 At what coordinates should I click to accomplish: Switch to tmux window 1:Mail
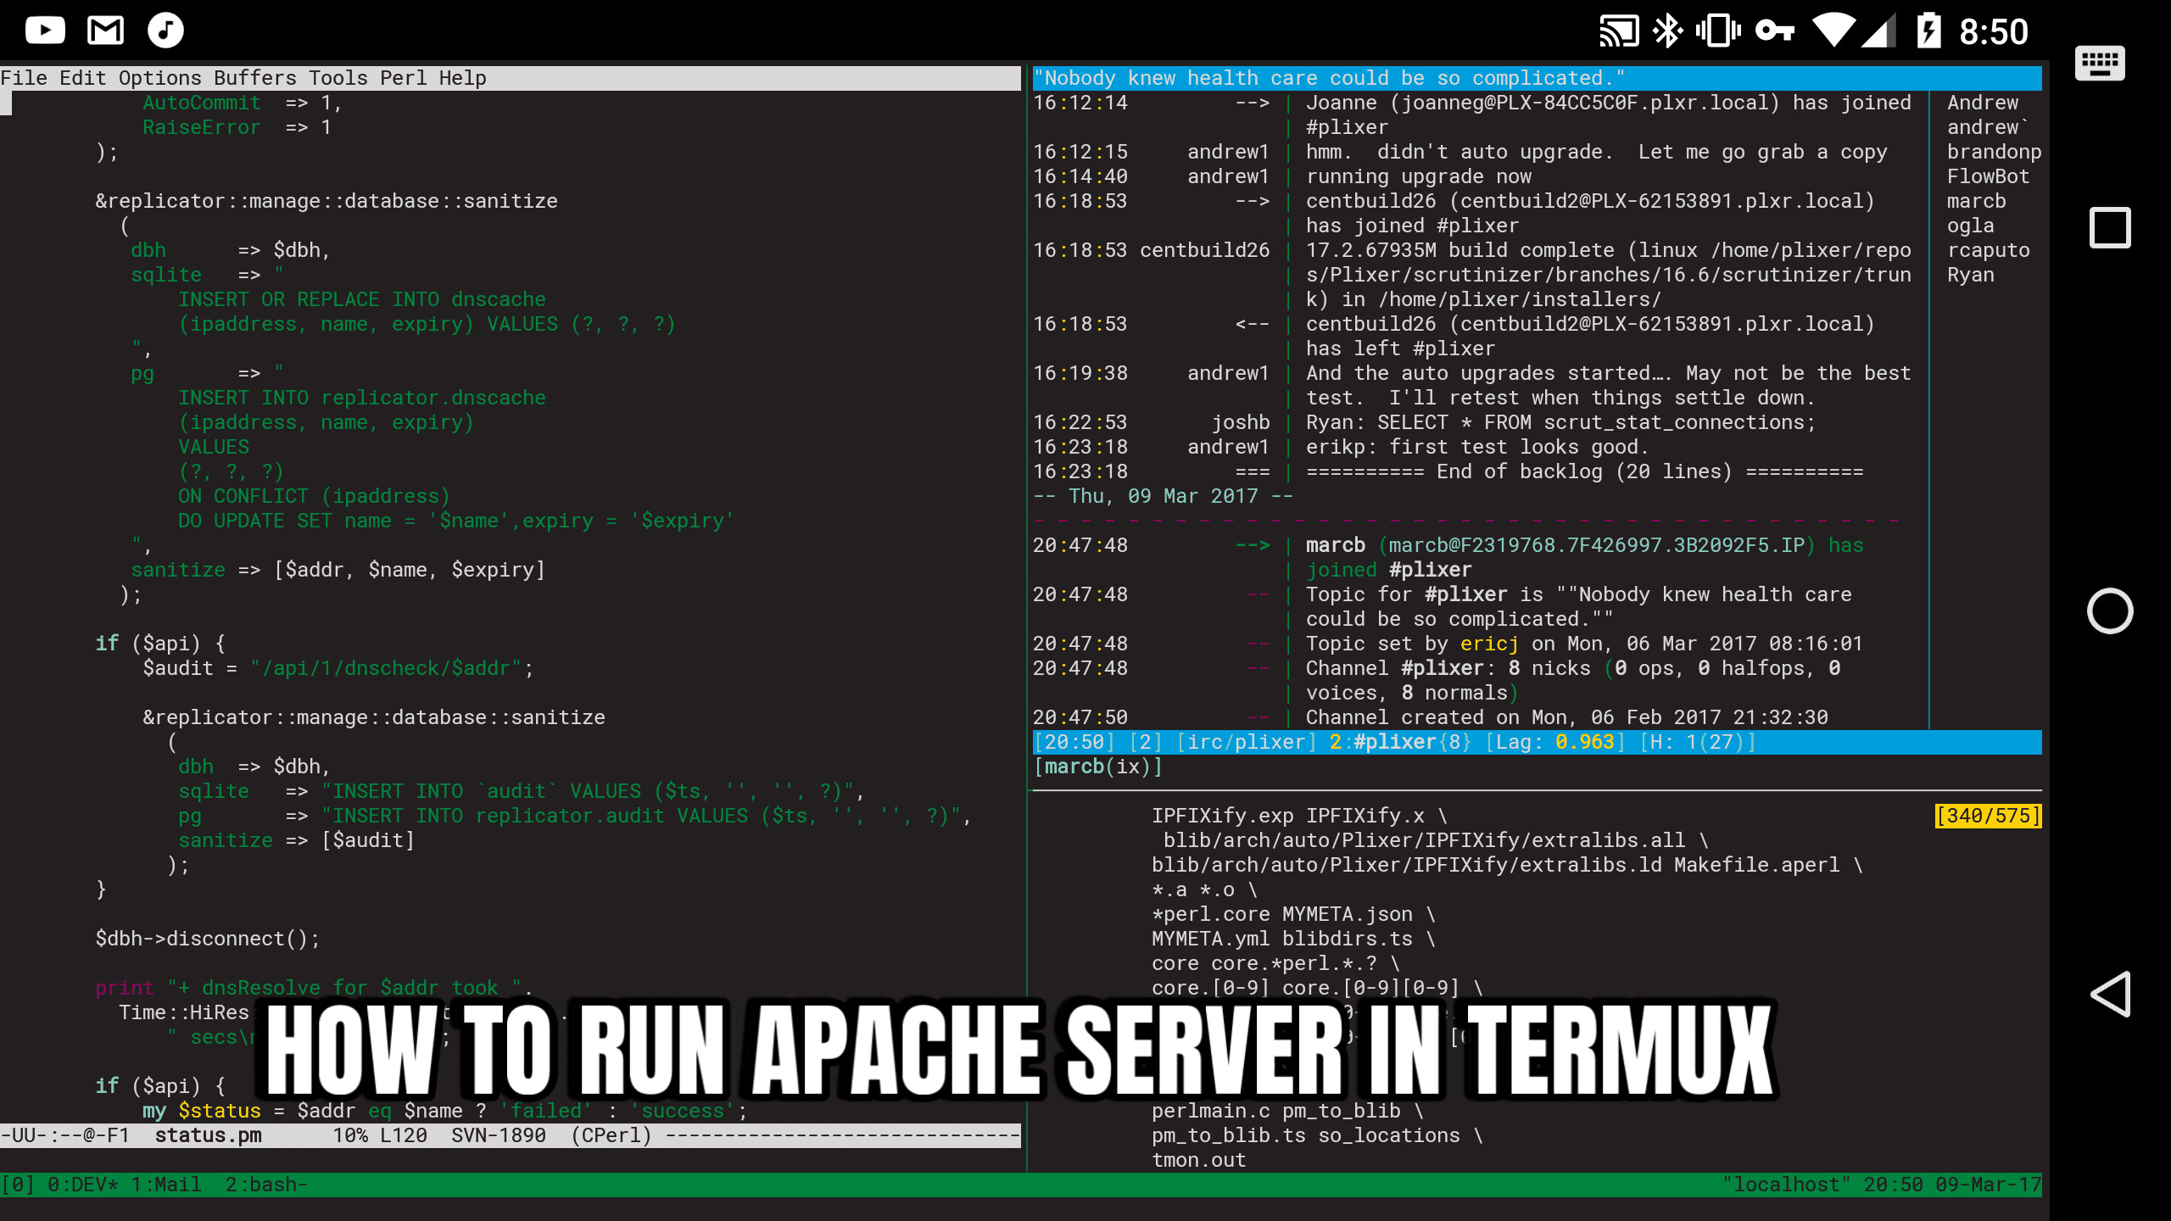pos(166,1185)
